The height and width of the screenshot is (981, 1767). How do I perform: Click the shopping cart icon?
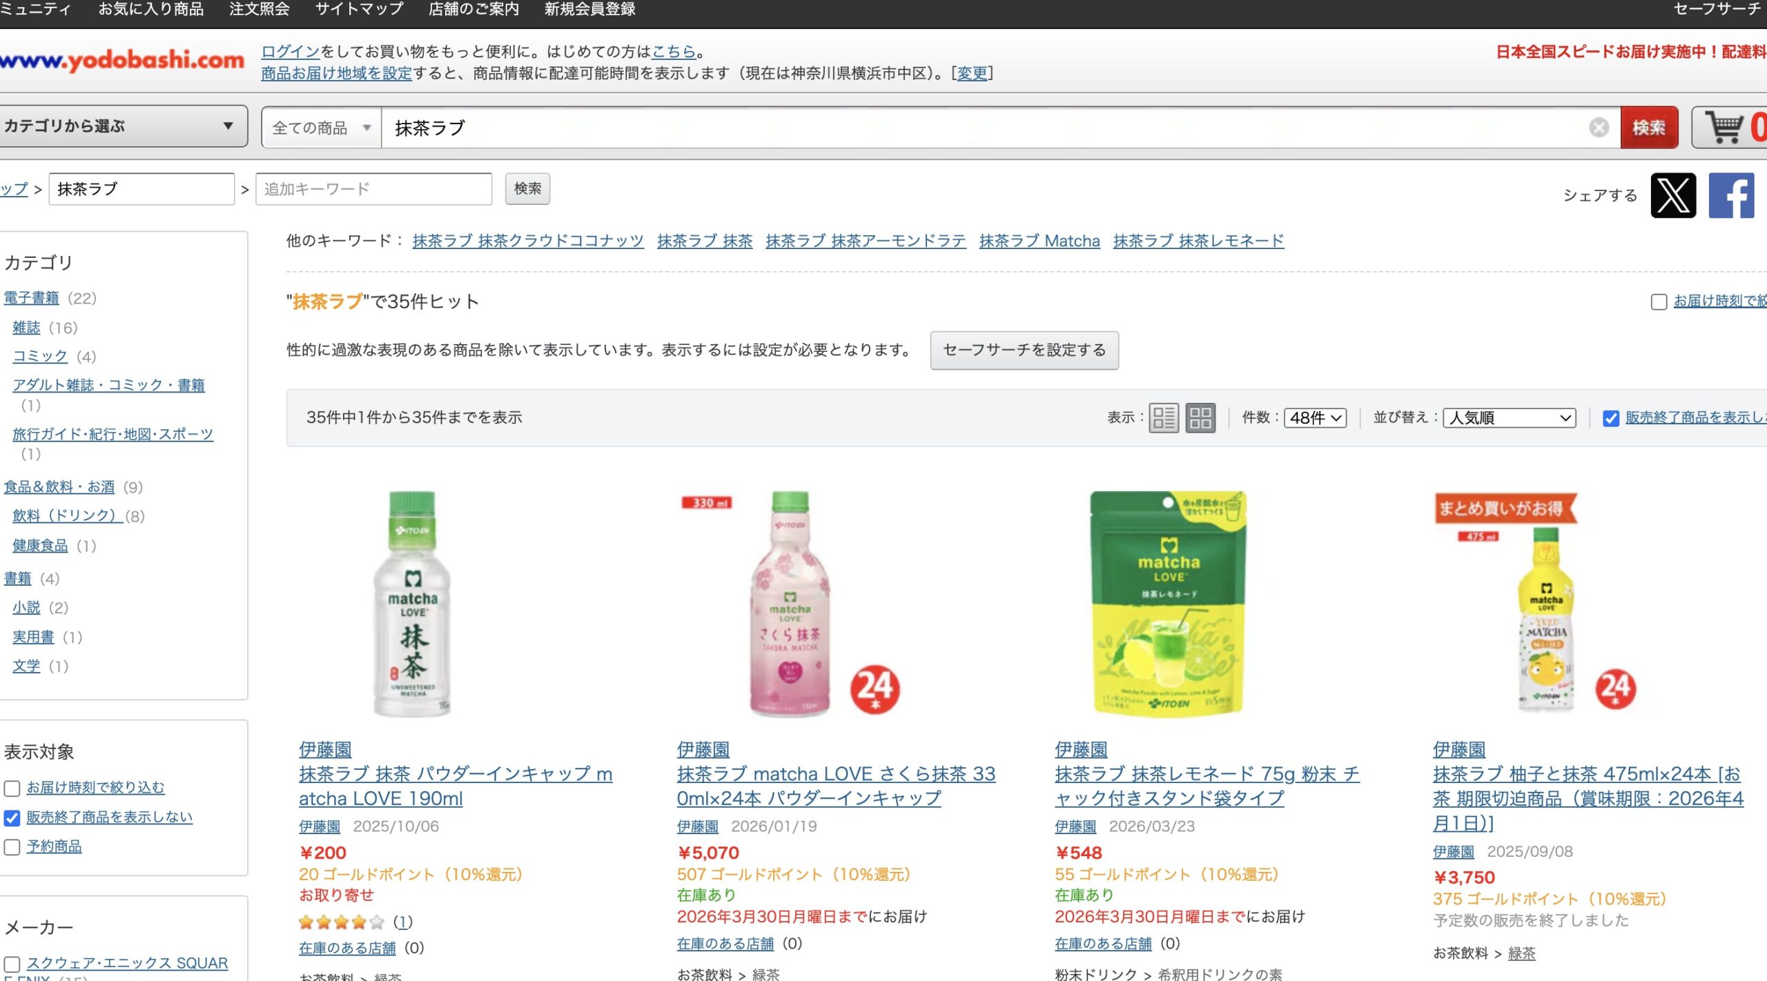pos(1724,127)
